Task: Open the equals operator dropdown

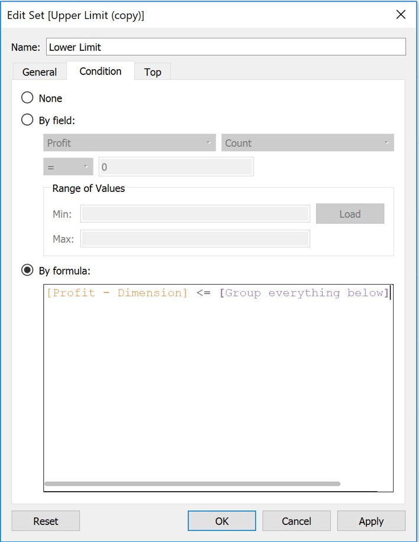Action: point(68,167)
